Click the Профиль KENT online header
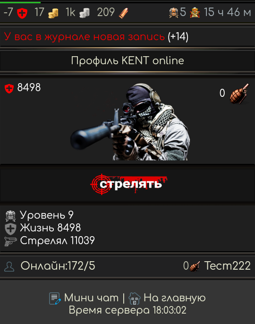 coord(127,61)
